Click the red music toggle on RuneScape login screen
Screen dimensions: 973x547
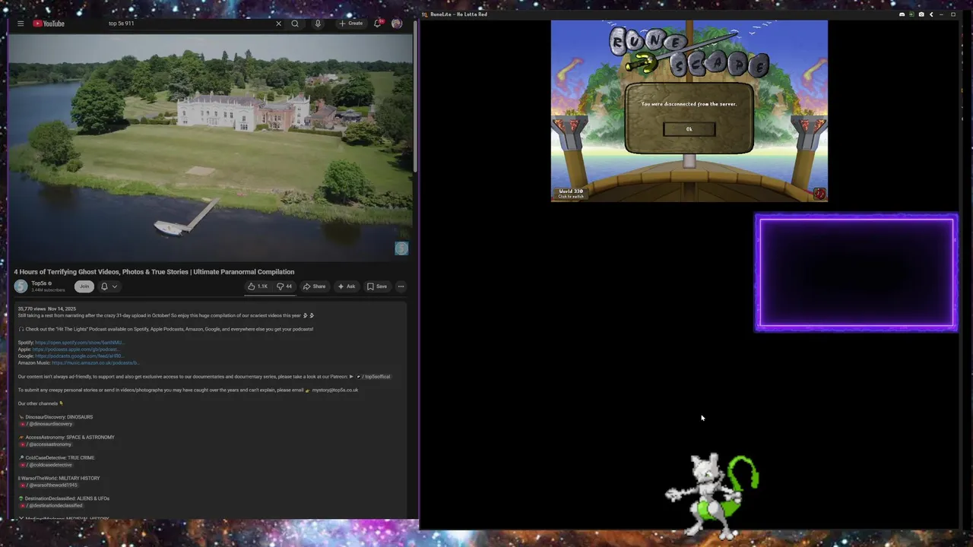pos(819,194)
